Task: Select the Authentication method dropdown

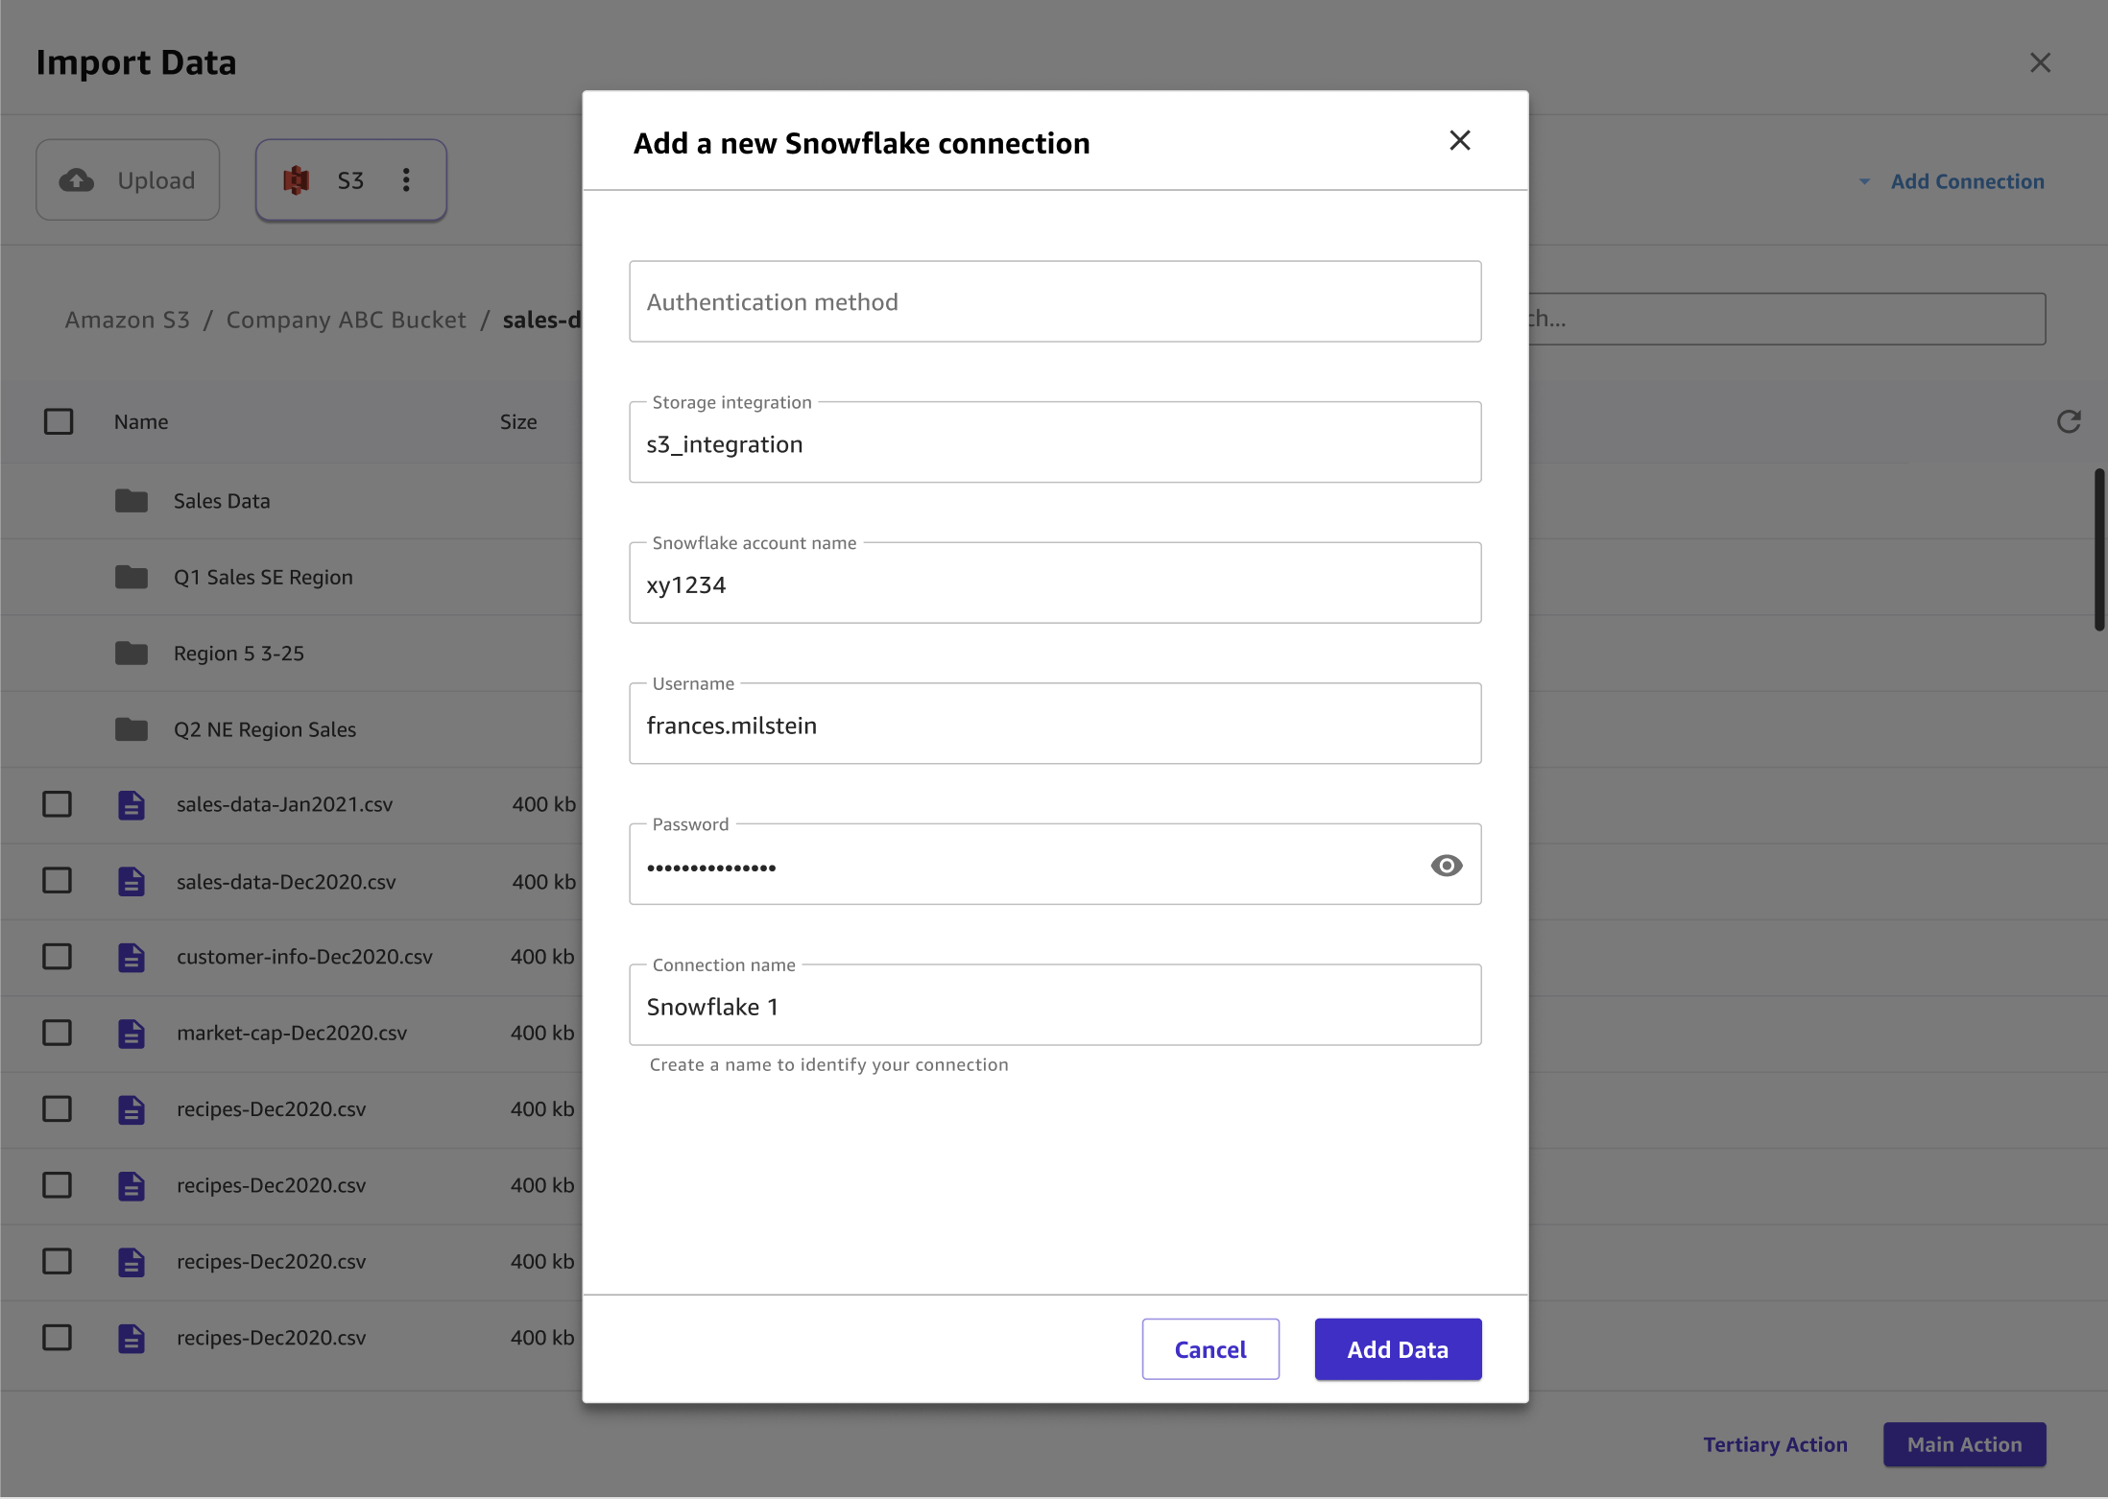Action: [1055, 300]
